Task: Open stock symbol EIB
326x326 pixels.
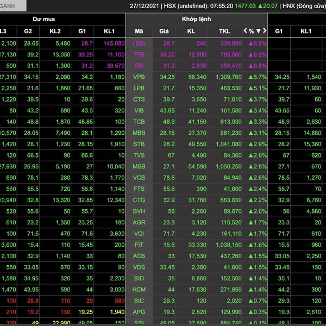Action: (139, 66)
